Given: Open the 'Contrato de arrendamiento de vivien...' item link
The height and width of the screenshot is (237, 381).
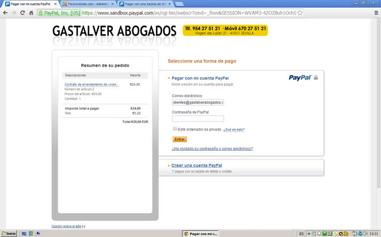Looking at the screenshot, I should click(x=92, y=85).
